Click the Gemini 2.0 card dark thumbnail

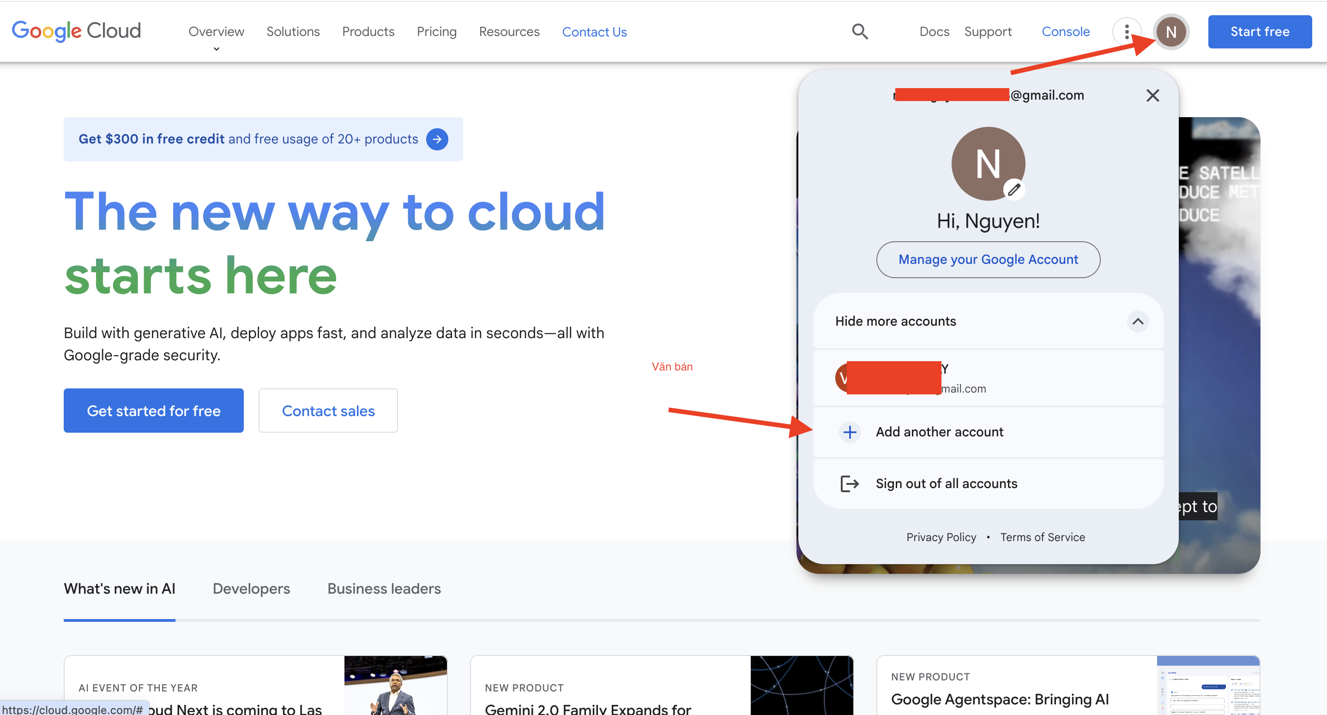click(802, 685)
